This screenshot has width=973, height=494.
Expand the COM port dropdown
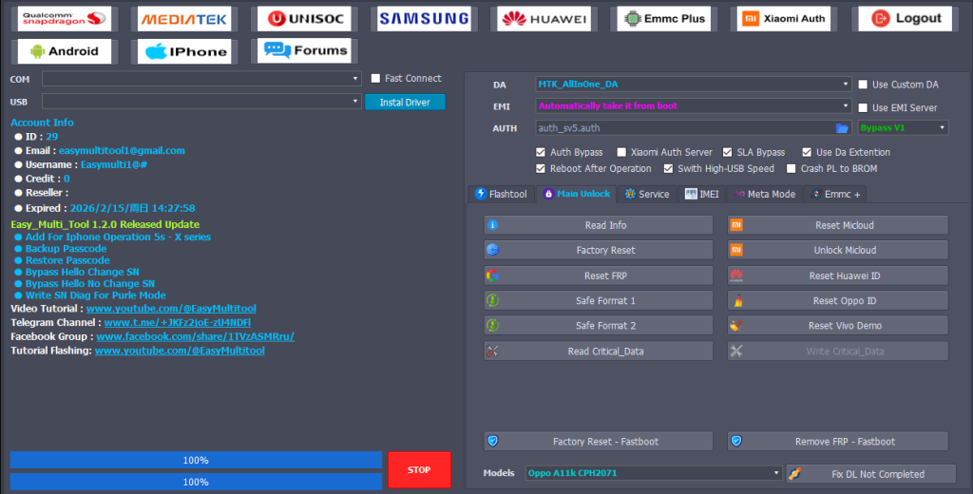coord(201,79)
